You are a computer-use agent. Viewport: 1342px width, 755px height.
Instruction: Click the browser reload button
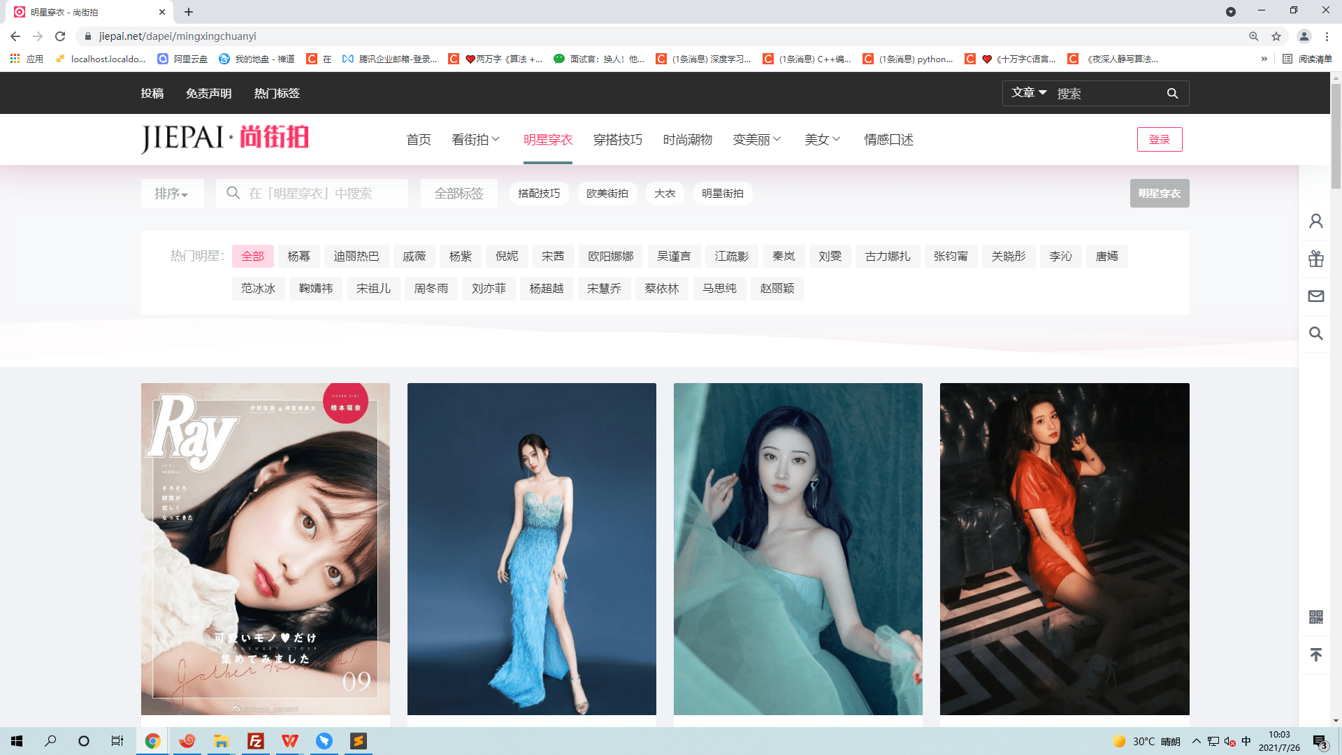click(x=60, y=36)
